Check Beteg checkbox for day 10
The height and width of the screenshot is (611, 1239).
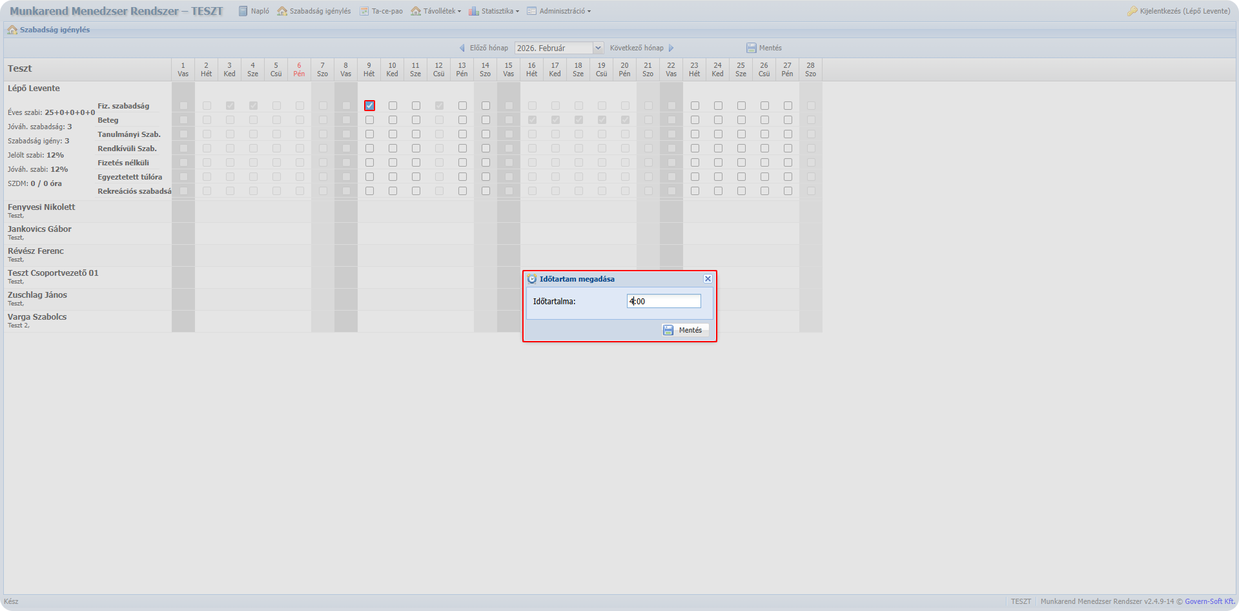[393, 120]
